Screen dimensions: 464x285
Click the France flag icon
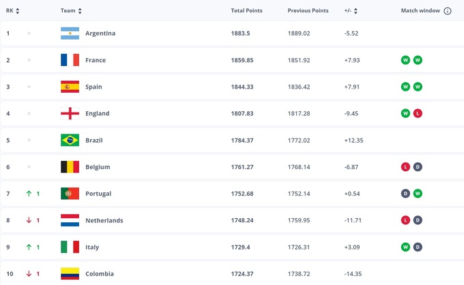(70, 60)
